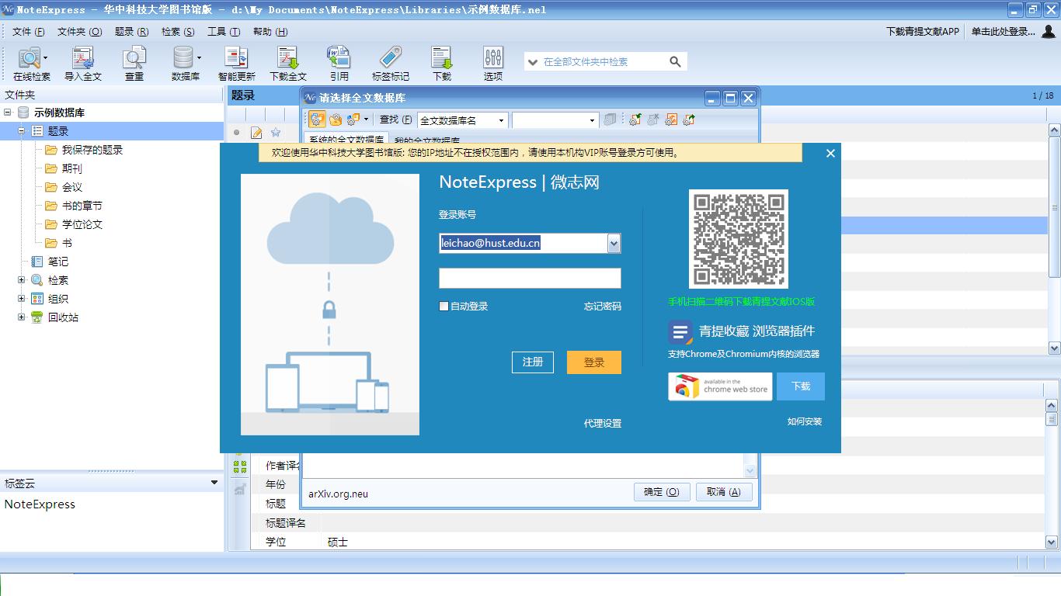Open the 文件夹 (O) menu
Screen dimensions: 1061x596
(80, 32)
